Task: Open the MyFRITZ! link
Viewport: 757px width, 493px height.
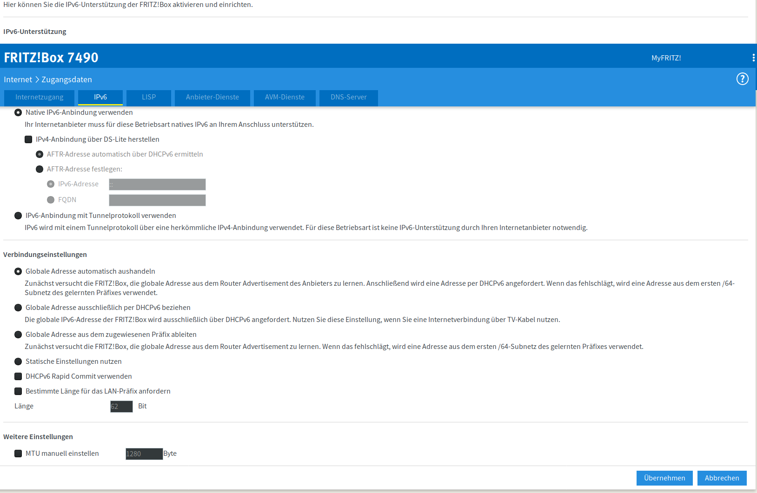Action: pyautogui.click(x=666, y=58)
